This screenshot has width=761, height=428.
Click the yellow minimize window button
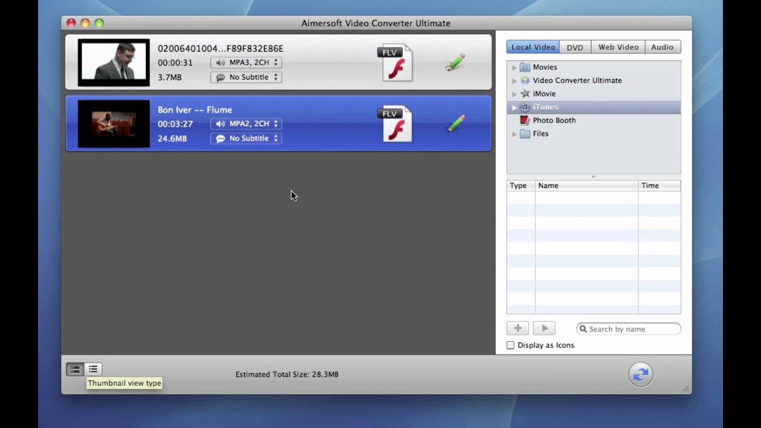click(85, 23)
